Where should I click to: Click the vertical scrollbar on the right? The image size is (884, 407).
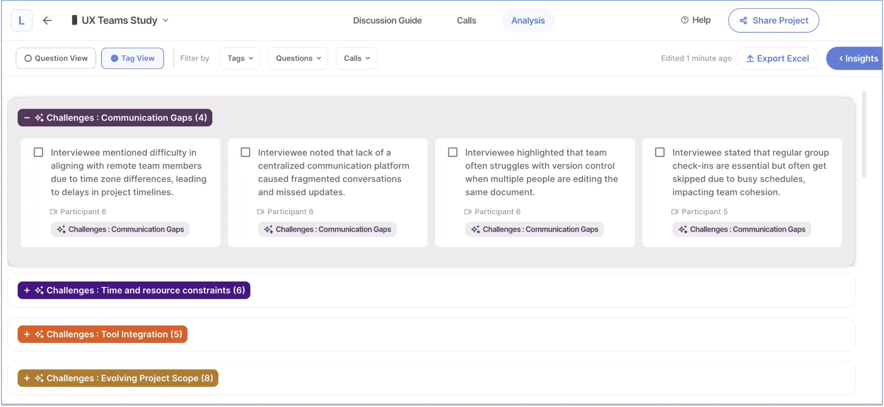pos(864,134)
